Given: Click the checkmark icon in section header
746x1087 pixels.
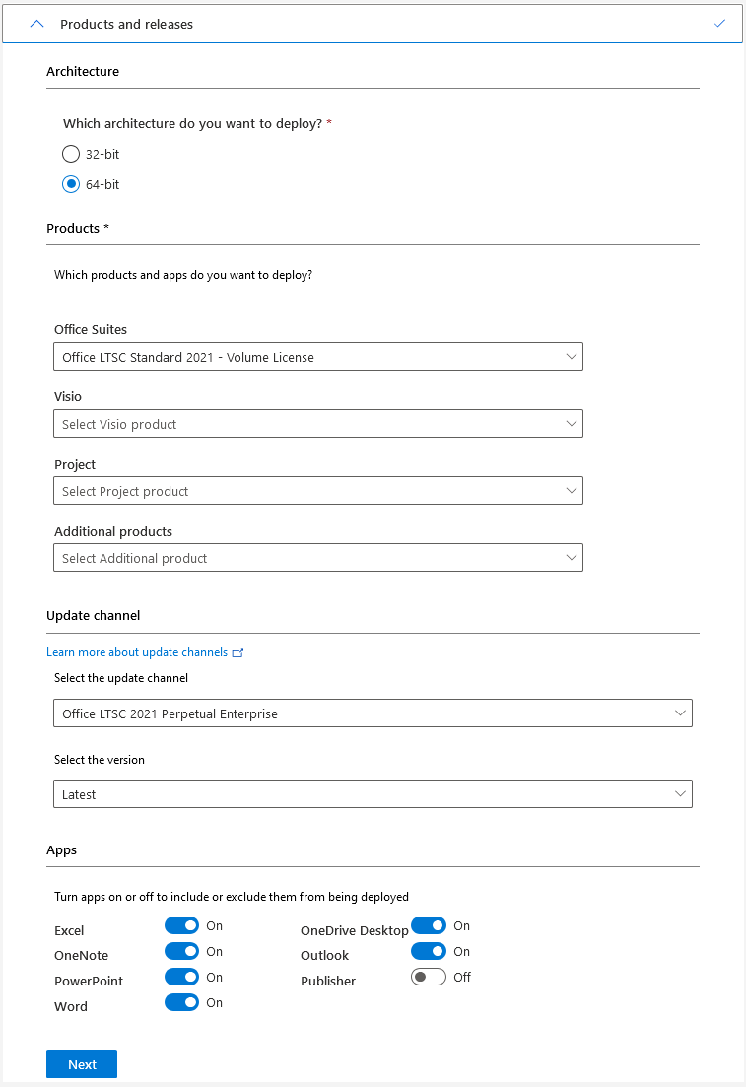Looking at the screenshot, I should pos(719,24).
